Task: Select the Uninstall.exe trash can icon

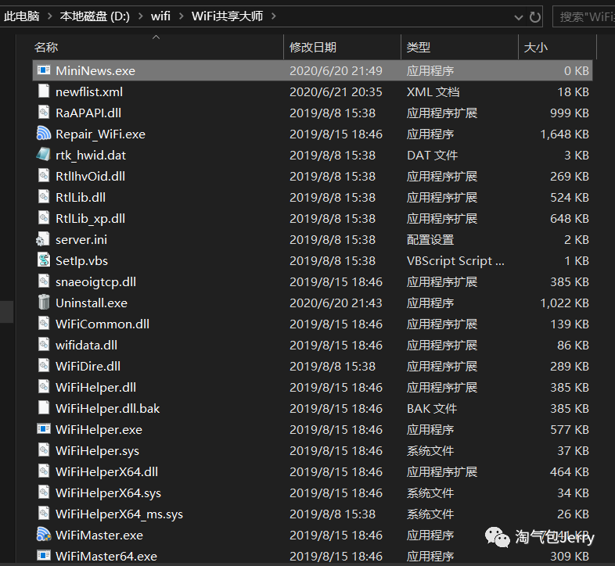Action: click(44, 303)
